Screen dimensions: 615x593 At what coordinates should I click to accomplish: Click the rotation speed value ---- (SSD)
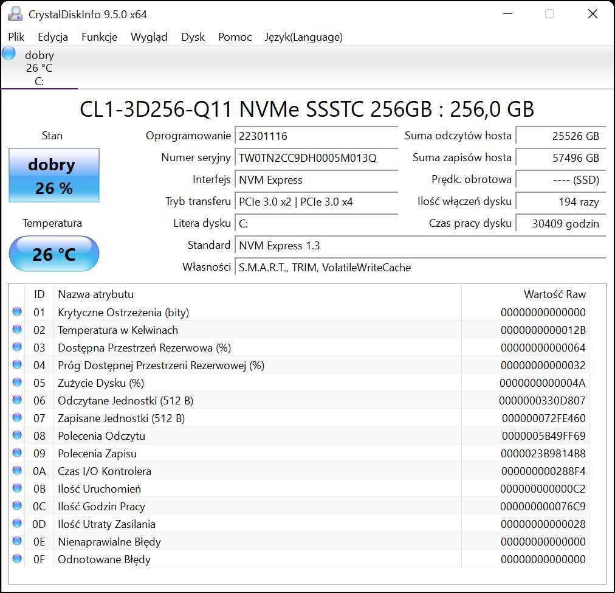pyautogui.click(x=561, y=180)
